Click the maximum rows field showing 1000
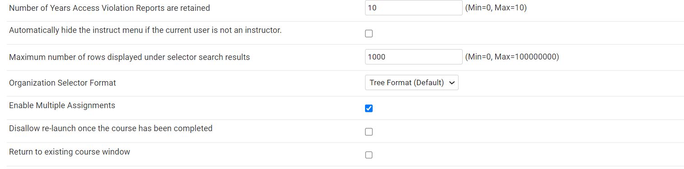Viewport: 684px width, 169px height. tap(413, 57)
